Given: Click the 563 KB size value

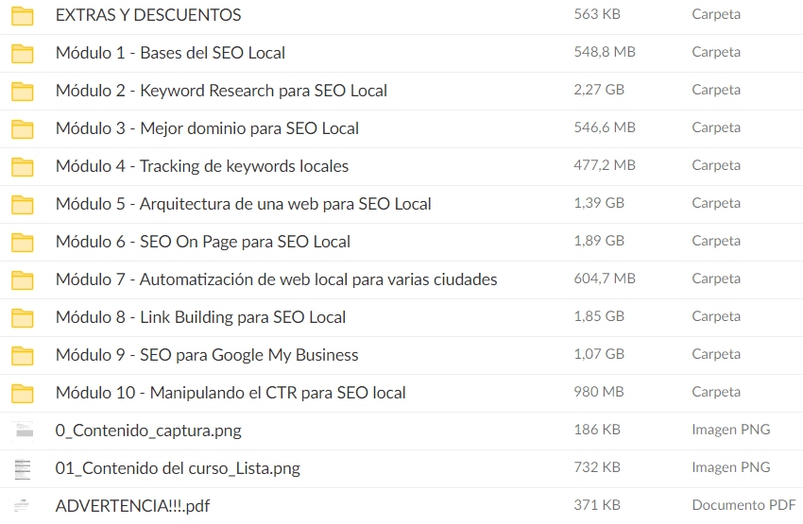Looking at the screenshot, I should (597, 14).
